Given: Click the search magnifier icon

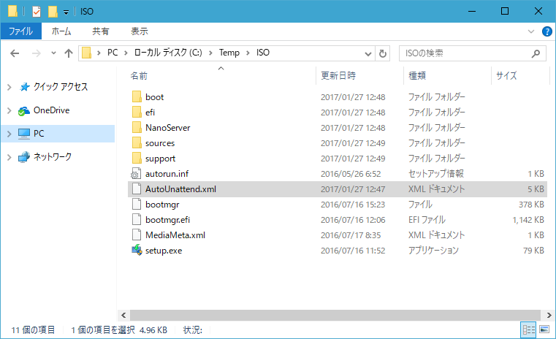Looking at the screenshot, I should click(536, 53).
